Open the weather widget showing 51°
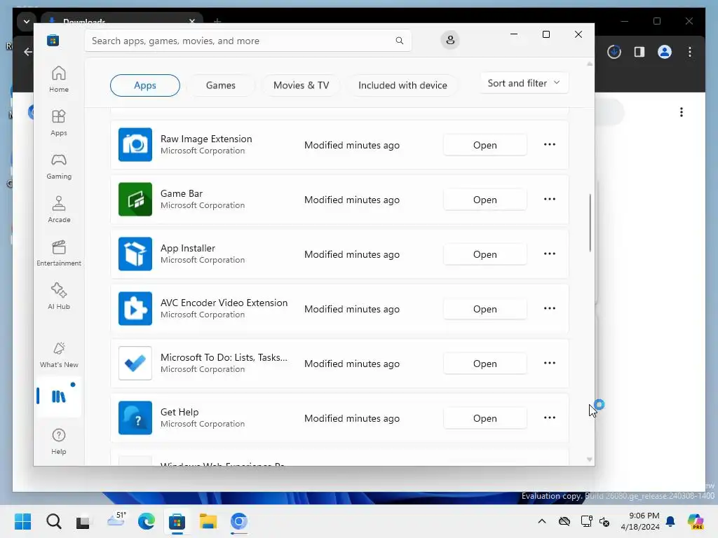 (116, 520)
